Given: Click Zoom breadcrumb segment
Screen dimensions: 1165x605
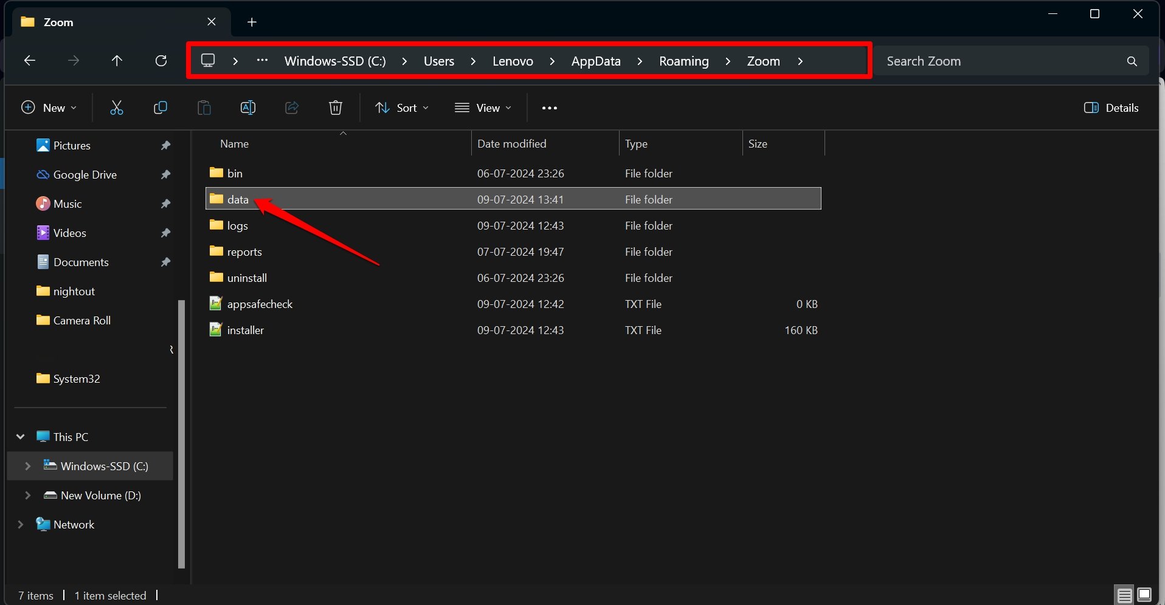Looking at the screenshot, I should click(x=764, y=61).
